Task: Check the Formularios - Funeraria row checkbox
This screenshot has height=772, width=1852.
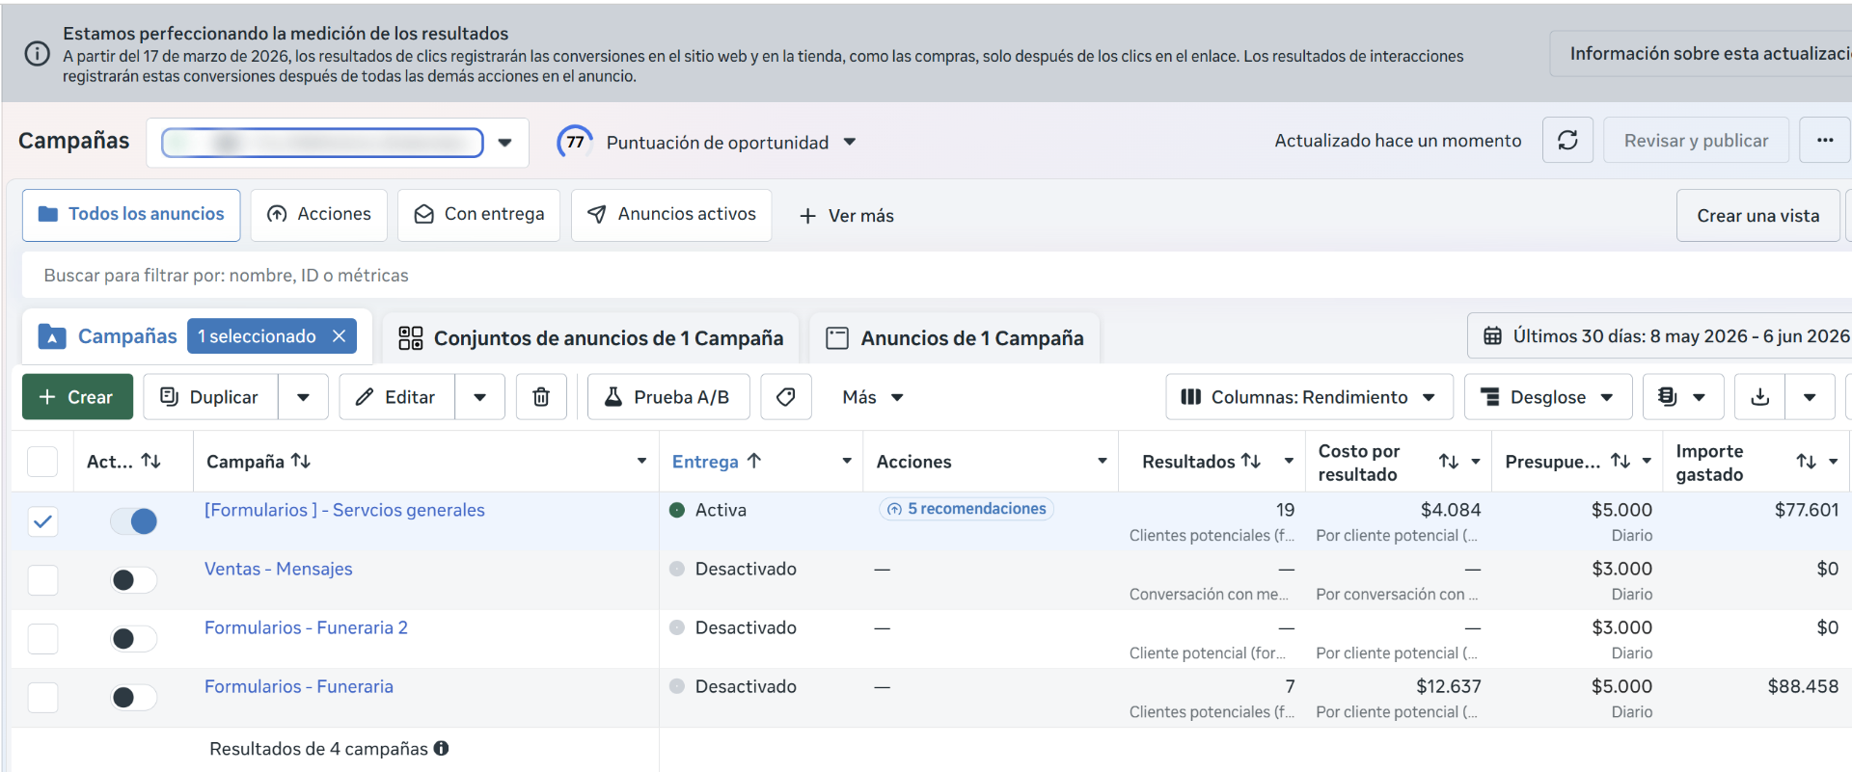Action: pyautogui.click(x=42, y=698)
